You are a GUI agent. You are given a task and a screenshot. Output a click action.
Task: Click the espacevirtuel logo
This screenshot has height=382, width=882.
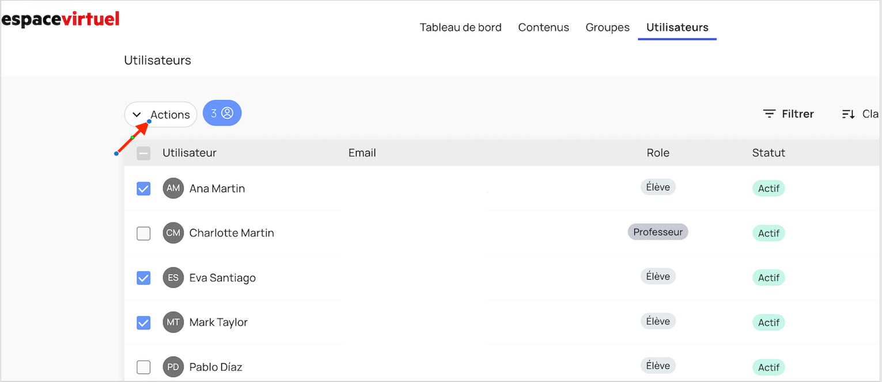pos(60,19)
